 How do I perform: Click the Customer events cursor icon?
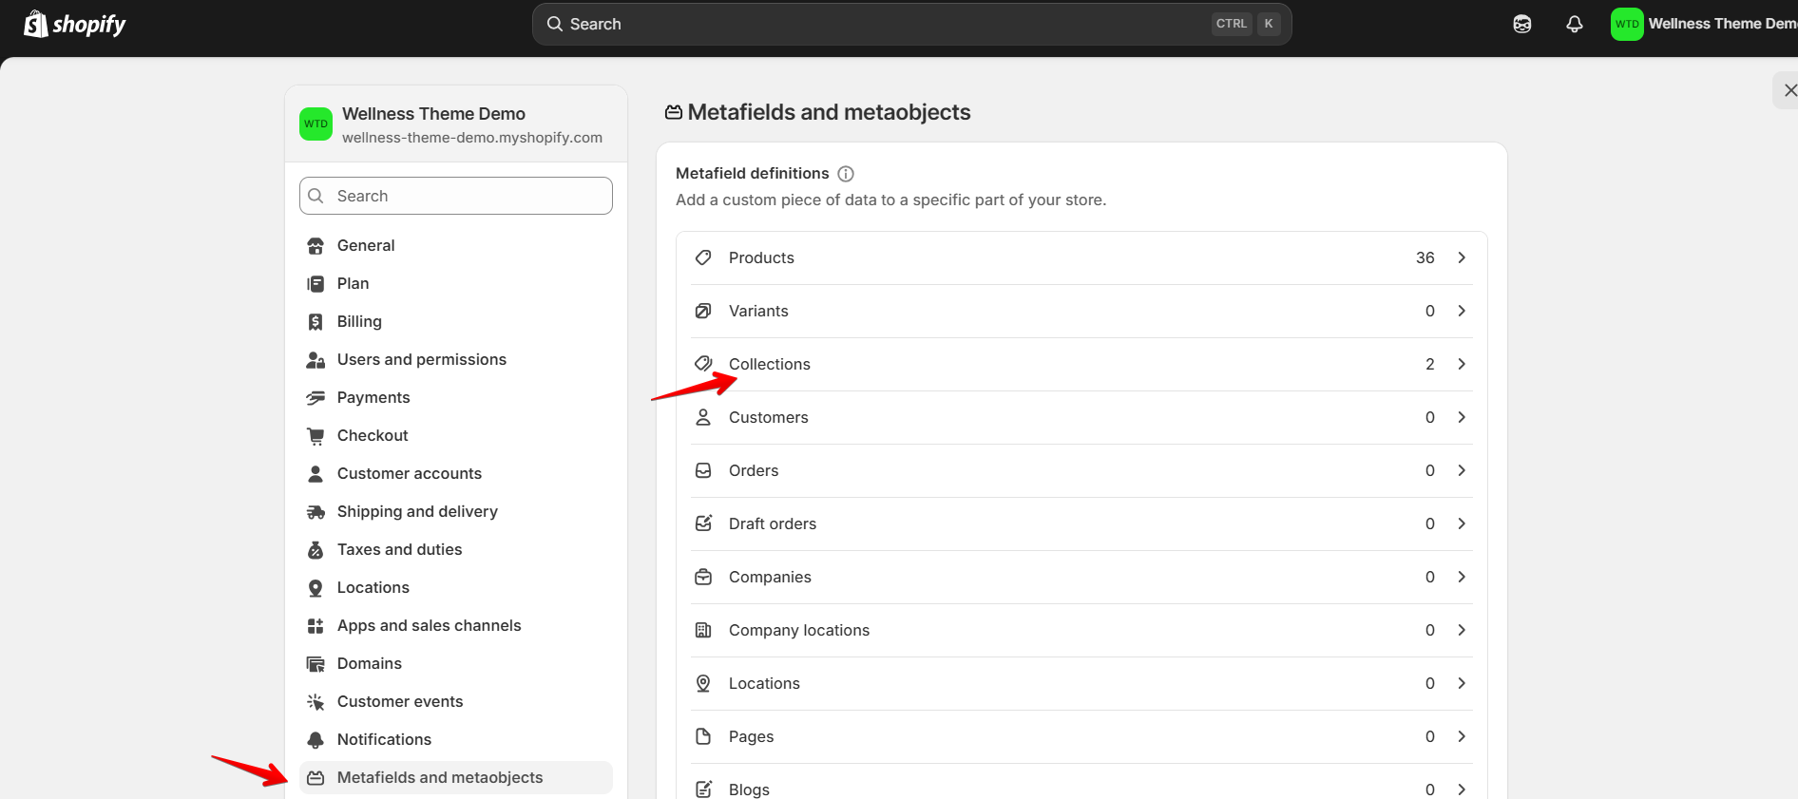tap(316, 702)
